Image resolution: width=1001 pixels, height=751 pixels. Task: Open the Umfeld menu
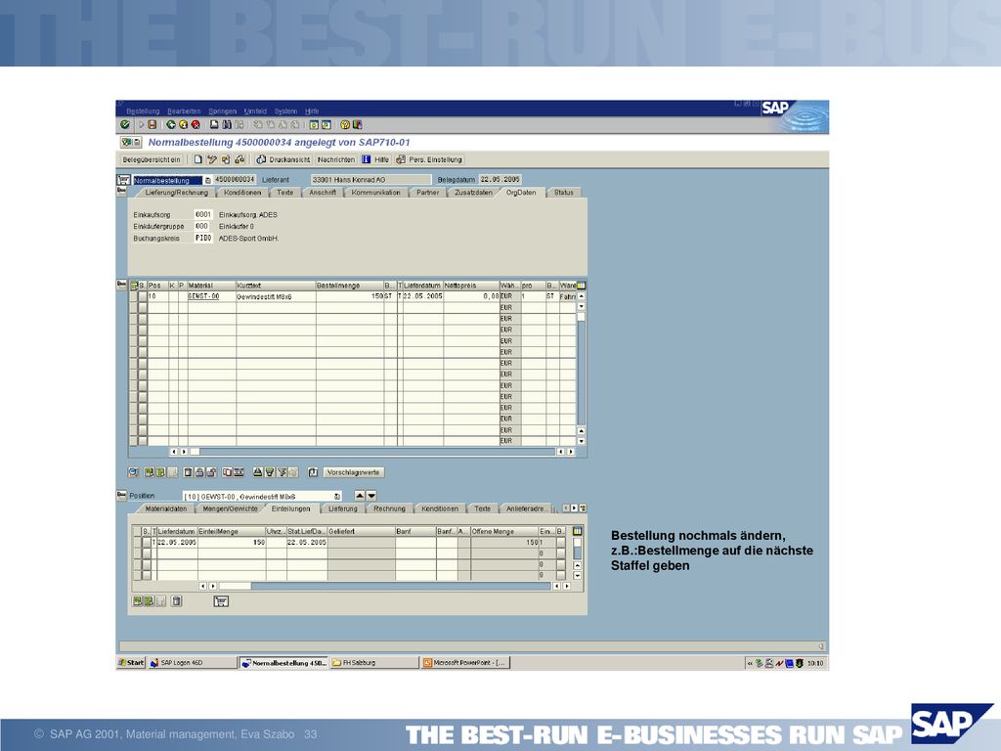pos(255,111)
